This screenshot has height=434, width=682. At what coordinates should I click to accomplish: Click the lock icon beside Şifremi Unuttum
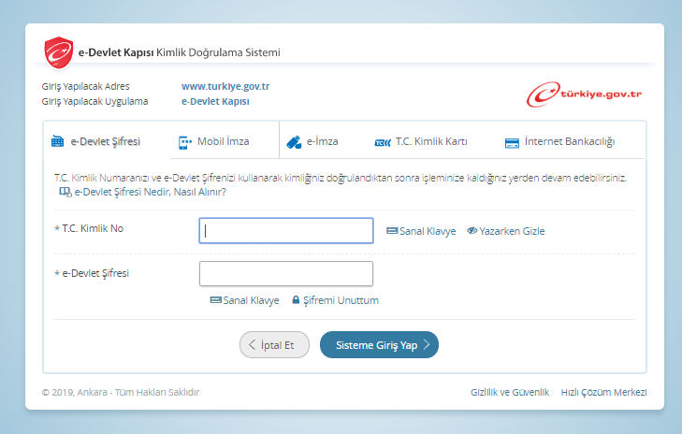pos(296,300)
